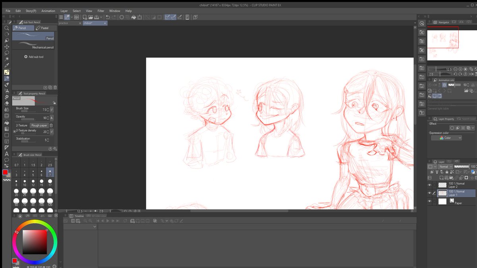This screenshot has height=268, width=477.
Task: Open Opacity dynamics dropdown
Action: coord(52,118)
